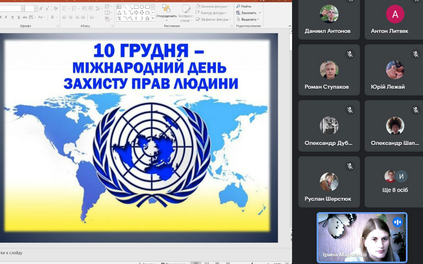The width and height of the screenshot is (423, 264).
Task: Justify the text
Action: pos(83,17)
